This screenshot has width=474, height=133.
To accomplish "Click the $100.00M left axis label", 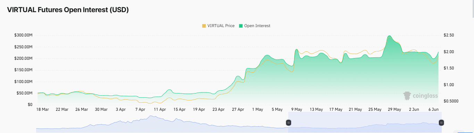I will (23, 82).
